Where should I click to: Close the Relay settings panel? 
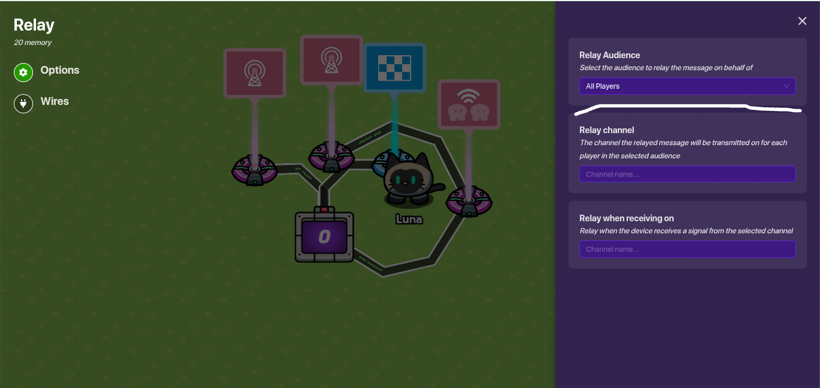point(802,21)
